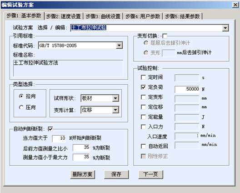The width and height of the screenshot is (240, 193).
Task: Select the 变形 mm后去掉引伸计 radio option
Action: pyautogui.click(x=146, y=53)
